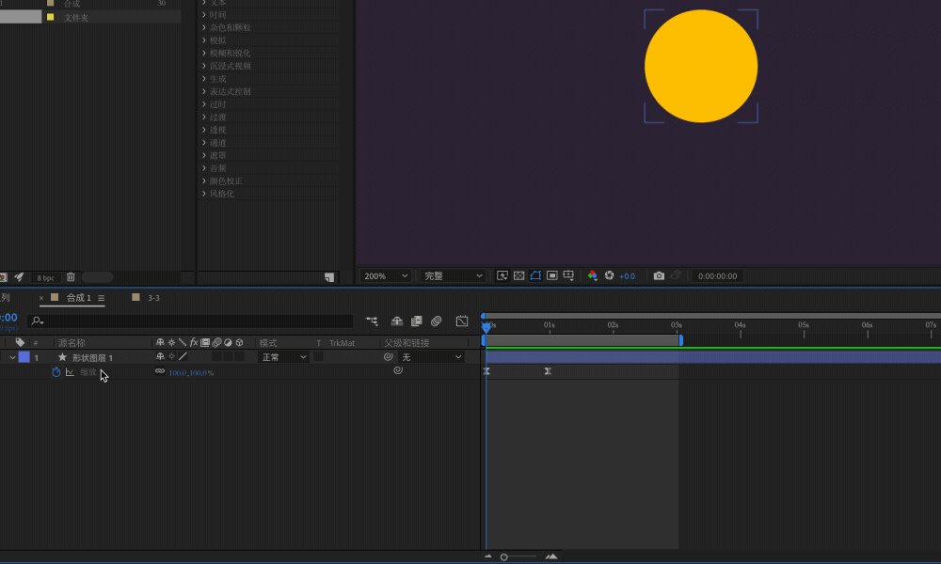Image resolution: width=941 pixels, height=564 pixels.
Task: Toggle motion blur checkbox for 形状图层 1
Action: point(216,356)
